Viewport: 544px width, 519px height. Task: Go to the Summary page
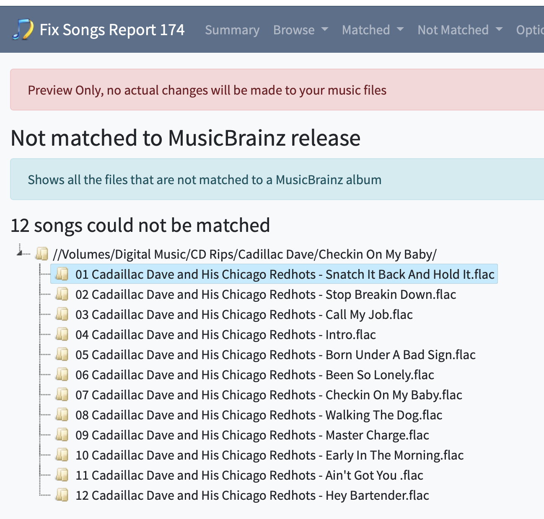tap(232, 30)
